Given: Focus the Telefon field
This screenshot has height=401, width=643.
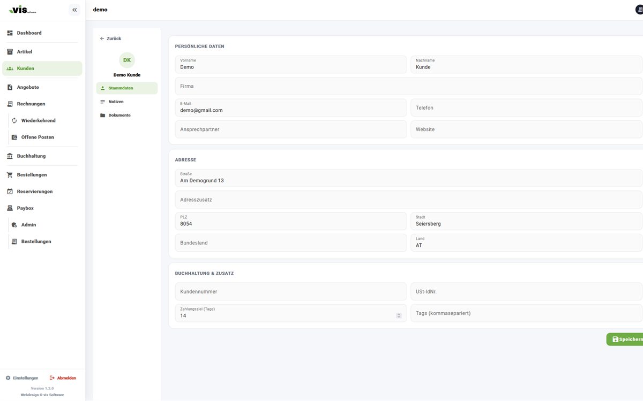Looking at the screenshot, I should tap(527, 107).
